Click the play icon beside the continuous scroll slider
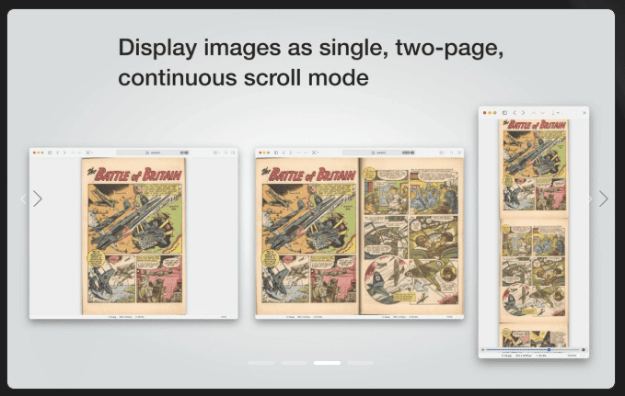 482,349
